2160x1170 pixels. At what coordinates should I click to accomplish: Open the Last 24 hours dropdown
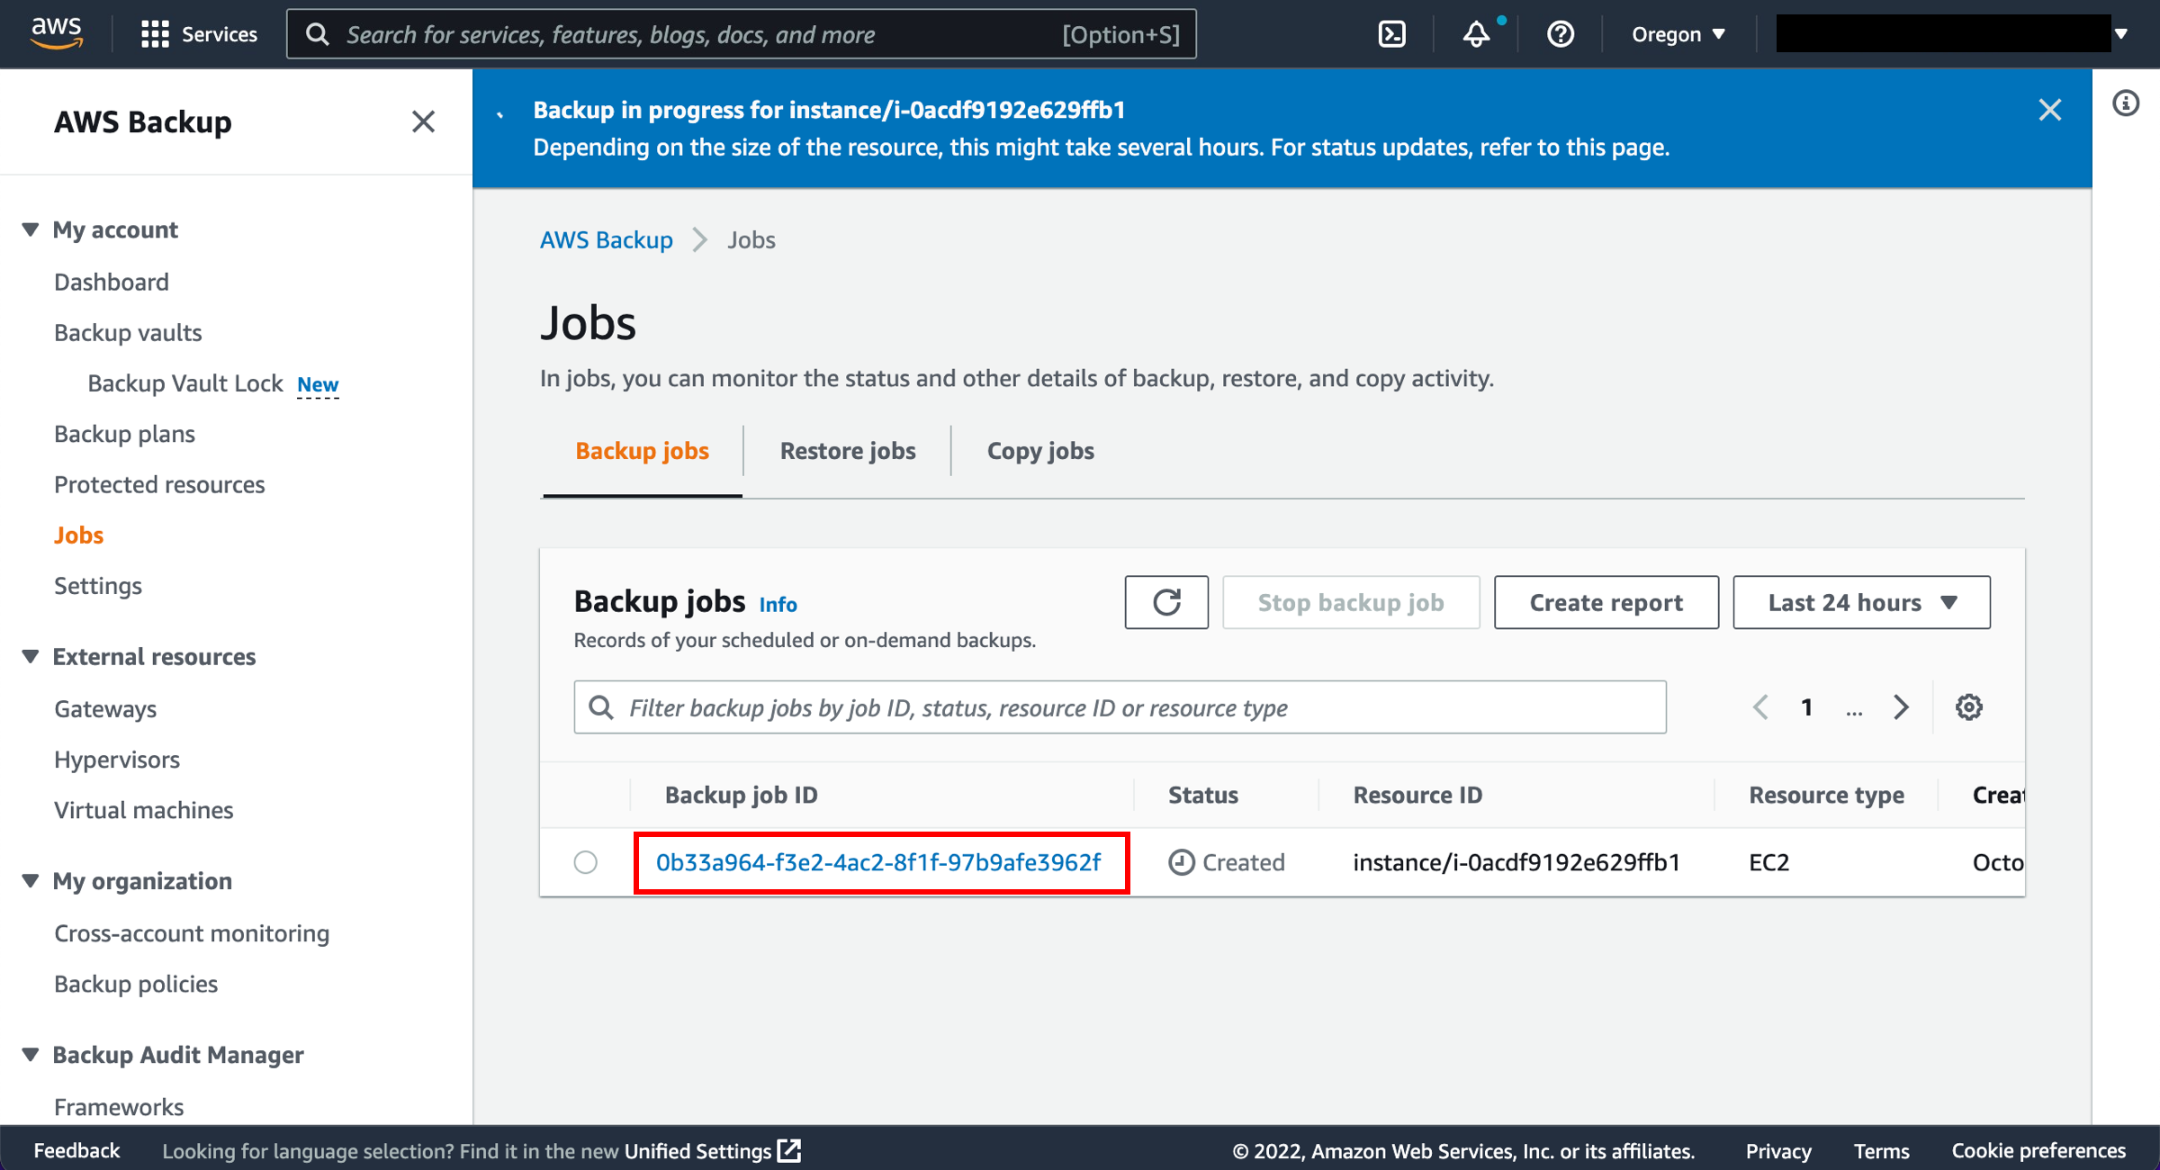(1861, 602)
